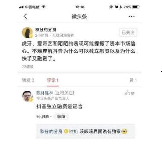Open the 赞 1 likes tab
The width and height of the screenshot is (162, 145).
pyautogui.click(x=133, y=80)
